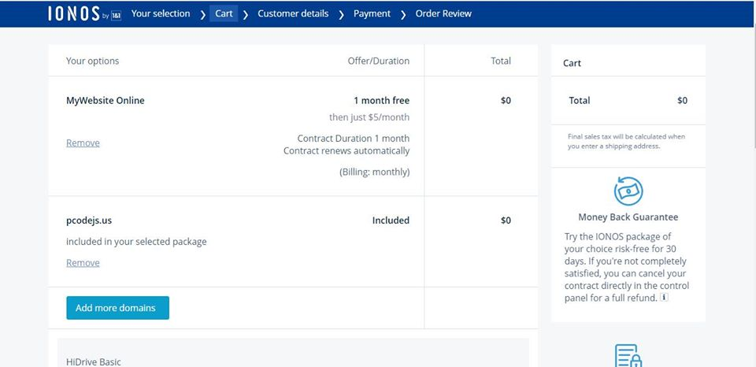756x367 pixels.
Task: Open the Customer details step
Action: point(293,13)
